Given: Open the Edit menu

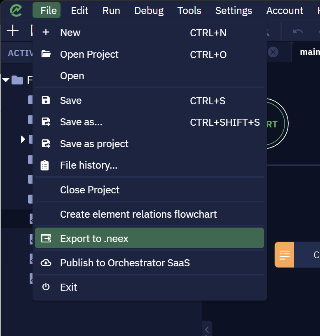Looking at the screenshot, I should coord(79,10).
